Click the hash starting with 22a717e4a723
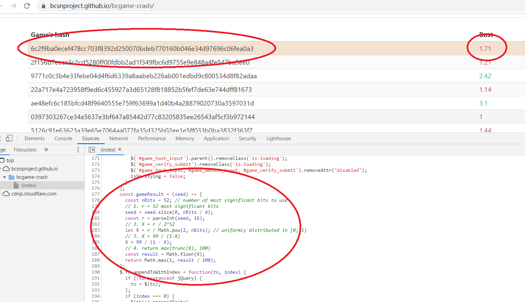The image size is (525, 302). 141,90
